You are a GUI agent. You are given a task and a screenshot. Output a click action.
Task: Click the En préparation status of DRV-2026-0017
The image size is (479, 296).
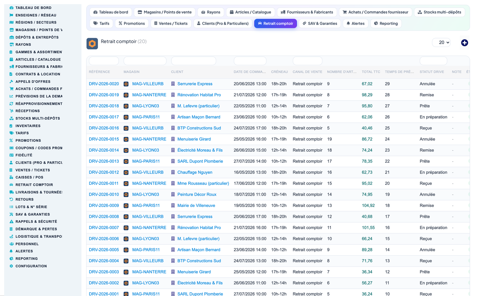pyautogui.click(x=433, y=117)
